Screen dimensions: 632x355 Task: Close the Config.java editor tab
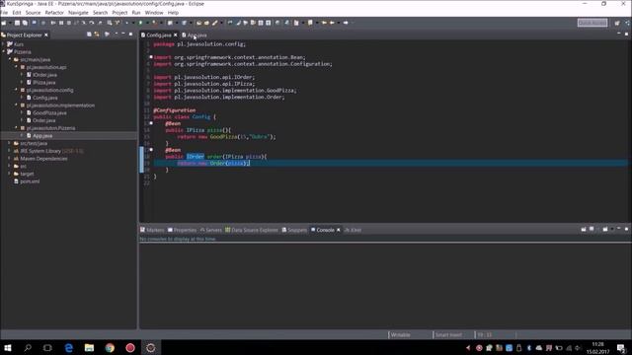176,35
